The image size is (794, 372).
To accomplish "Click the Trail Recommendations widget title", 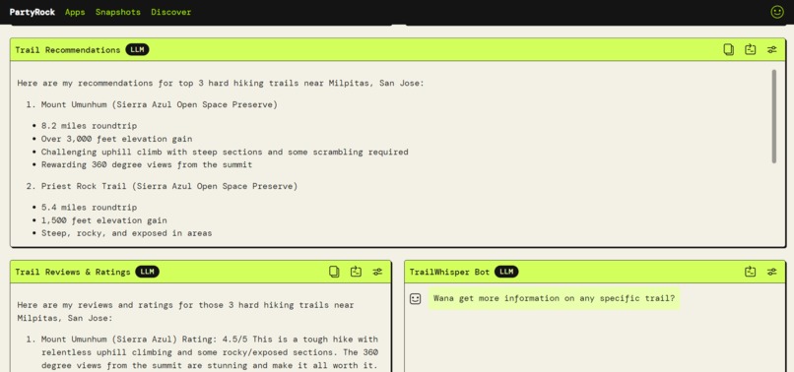I will [67, 50].
